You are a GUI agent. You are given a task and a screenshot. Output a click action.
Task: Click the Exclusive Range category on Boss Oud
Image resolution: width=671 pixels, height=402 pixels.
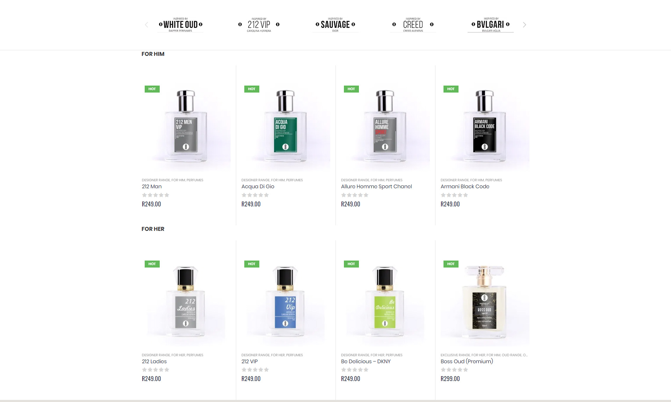[x=455, y=355]
